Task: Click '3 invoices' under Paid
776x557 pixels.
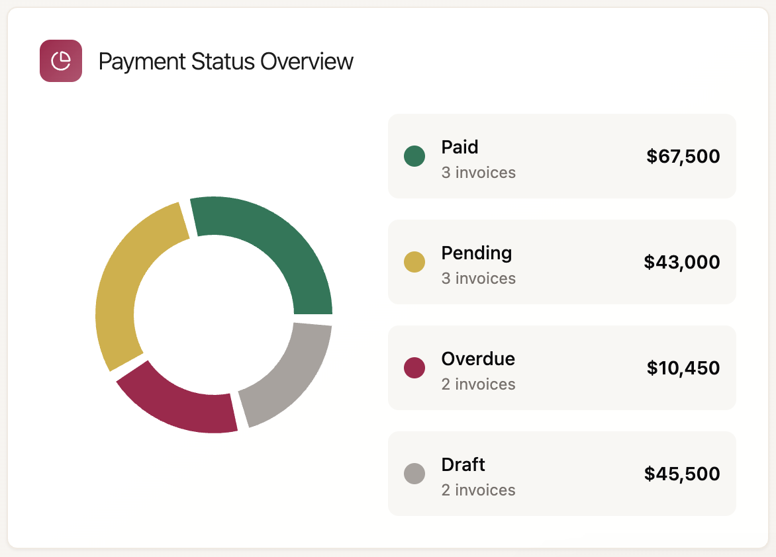Action: pos(478,173)
